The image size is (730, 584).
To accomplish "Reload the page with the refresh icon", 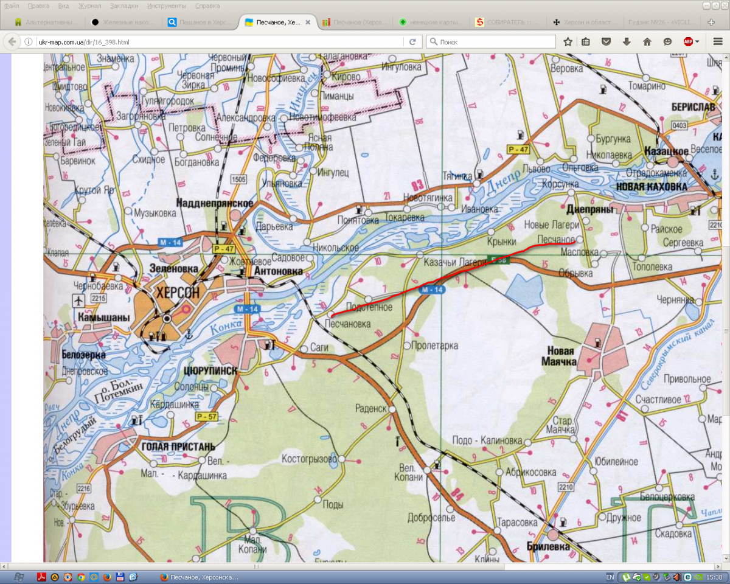I will [x=412, y=42].
